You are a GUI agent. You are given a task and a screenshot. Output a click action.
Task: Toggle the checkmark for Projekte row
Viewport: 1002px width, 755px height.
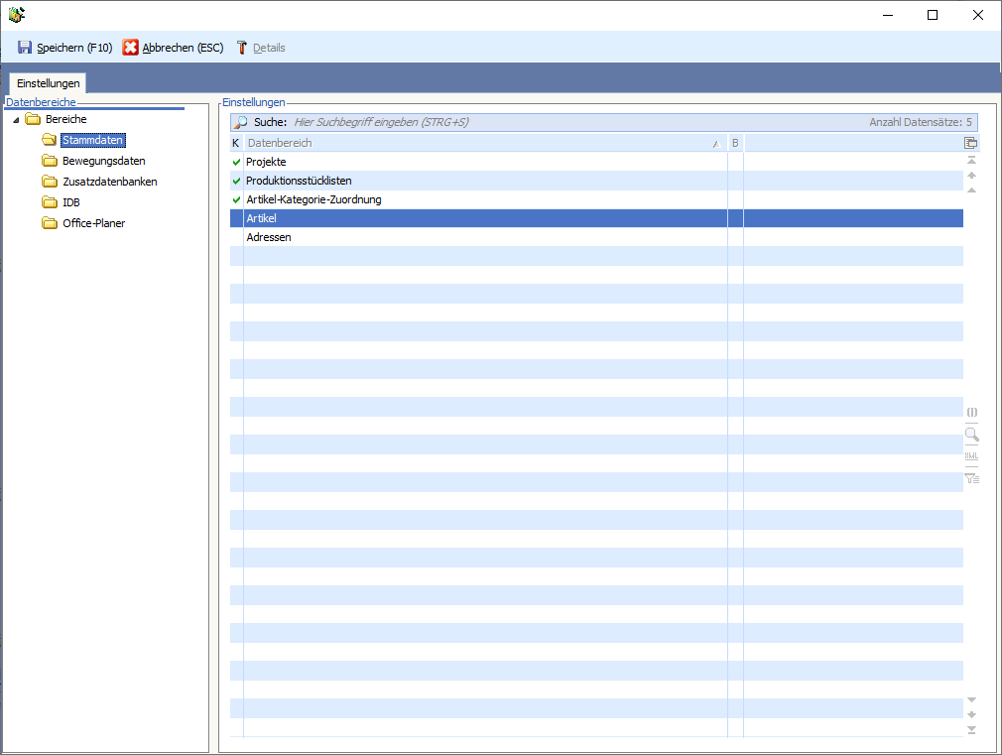coord(236,162)
